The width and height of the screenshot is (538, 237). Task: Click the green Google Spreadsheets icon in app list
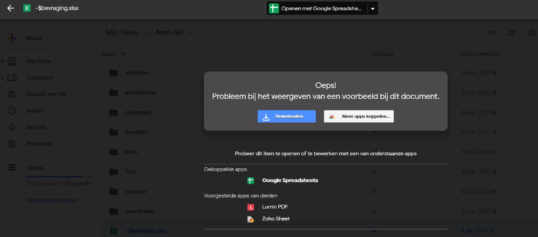click(250, 180)
